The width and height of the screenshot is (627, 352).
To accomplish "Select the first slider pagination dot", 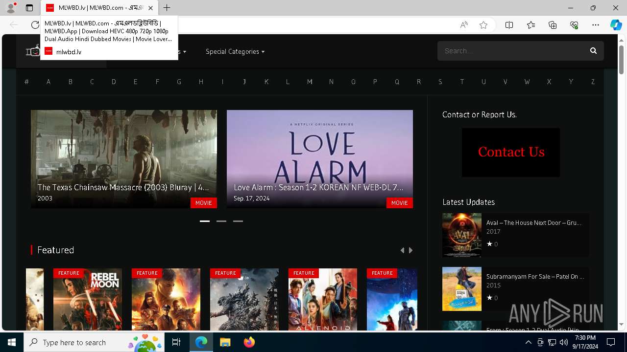I will coord(205,221).
